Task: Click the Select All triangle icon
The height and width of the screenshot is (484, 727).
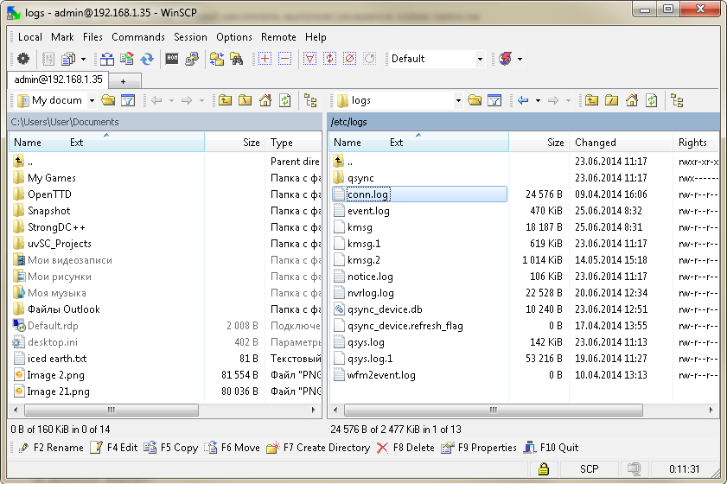Action: click(309, 59)
